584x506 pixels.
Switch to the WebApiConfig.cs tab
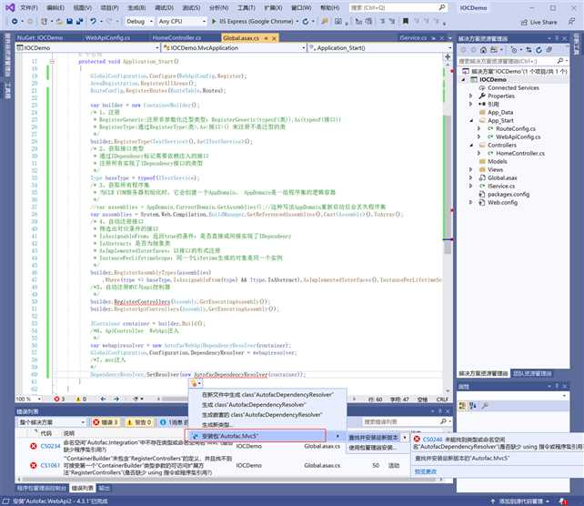(107, 38)
